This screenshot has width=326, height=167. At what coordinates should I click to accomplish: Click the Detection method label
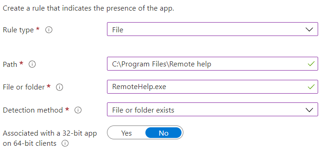[x=33, y=110]
